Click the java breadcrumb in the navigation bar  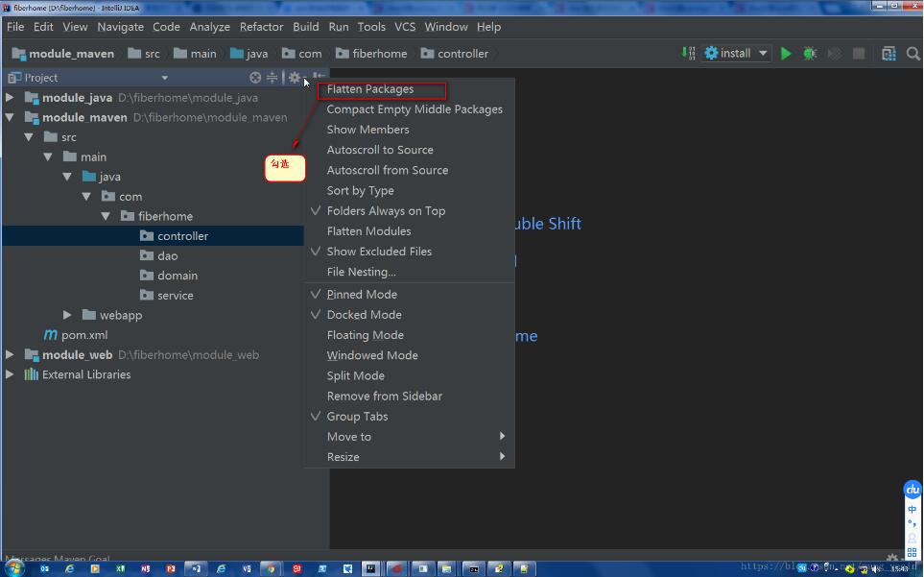tap(249, 54)
